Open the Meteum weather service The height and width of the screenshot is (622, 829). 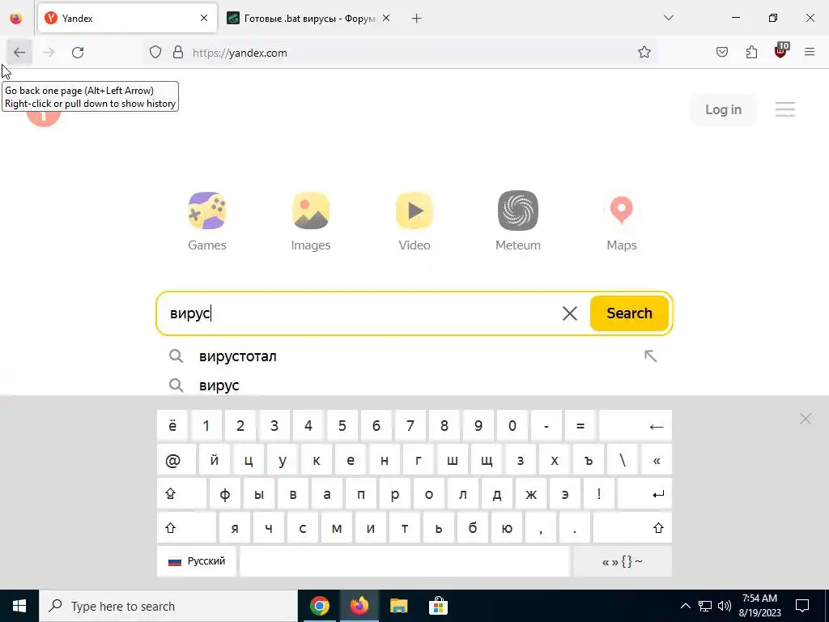click(x=518, y=222)
